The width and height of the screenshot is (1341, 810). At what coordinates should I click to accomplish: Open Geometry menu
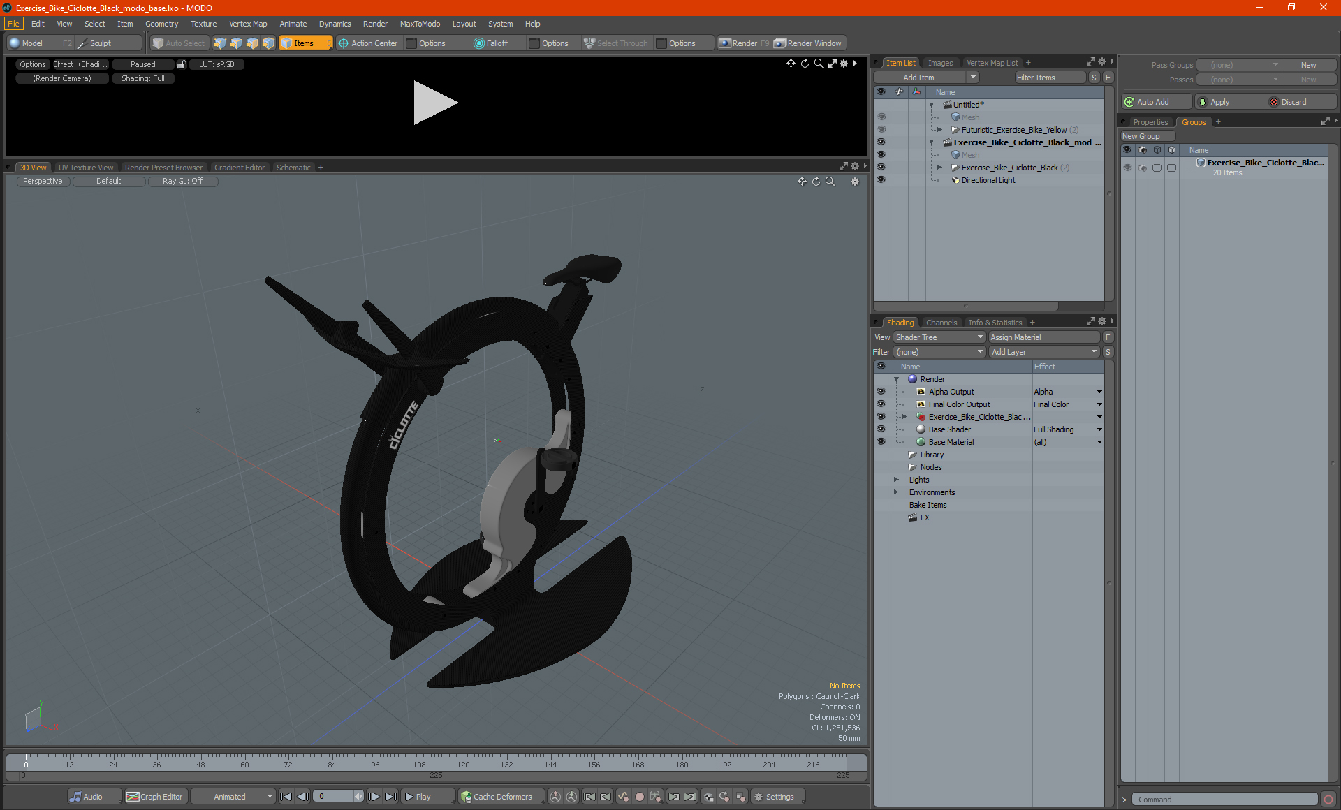pos(161,24)
